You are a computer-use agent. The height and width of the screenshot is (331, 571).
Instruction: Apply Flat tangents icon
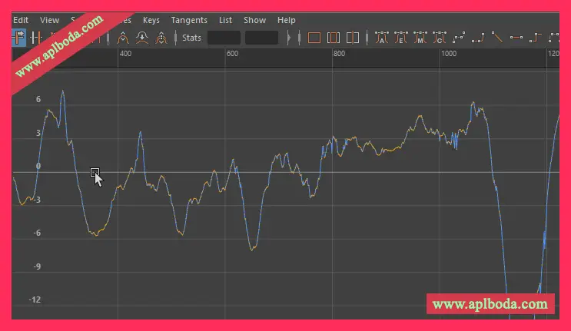tap(516, 37)
